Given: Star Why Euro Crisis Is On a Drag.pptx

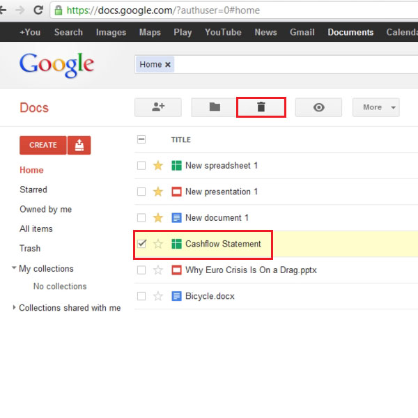Looking at the screenshot, I should [x=158, y=270].
